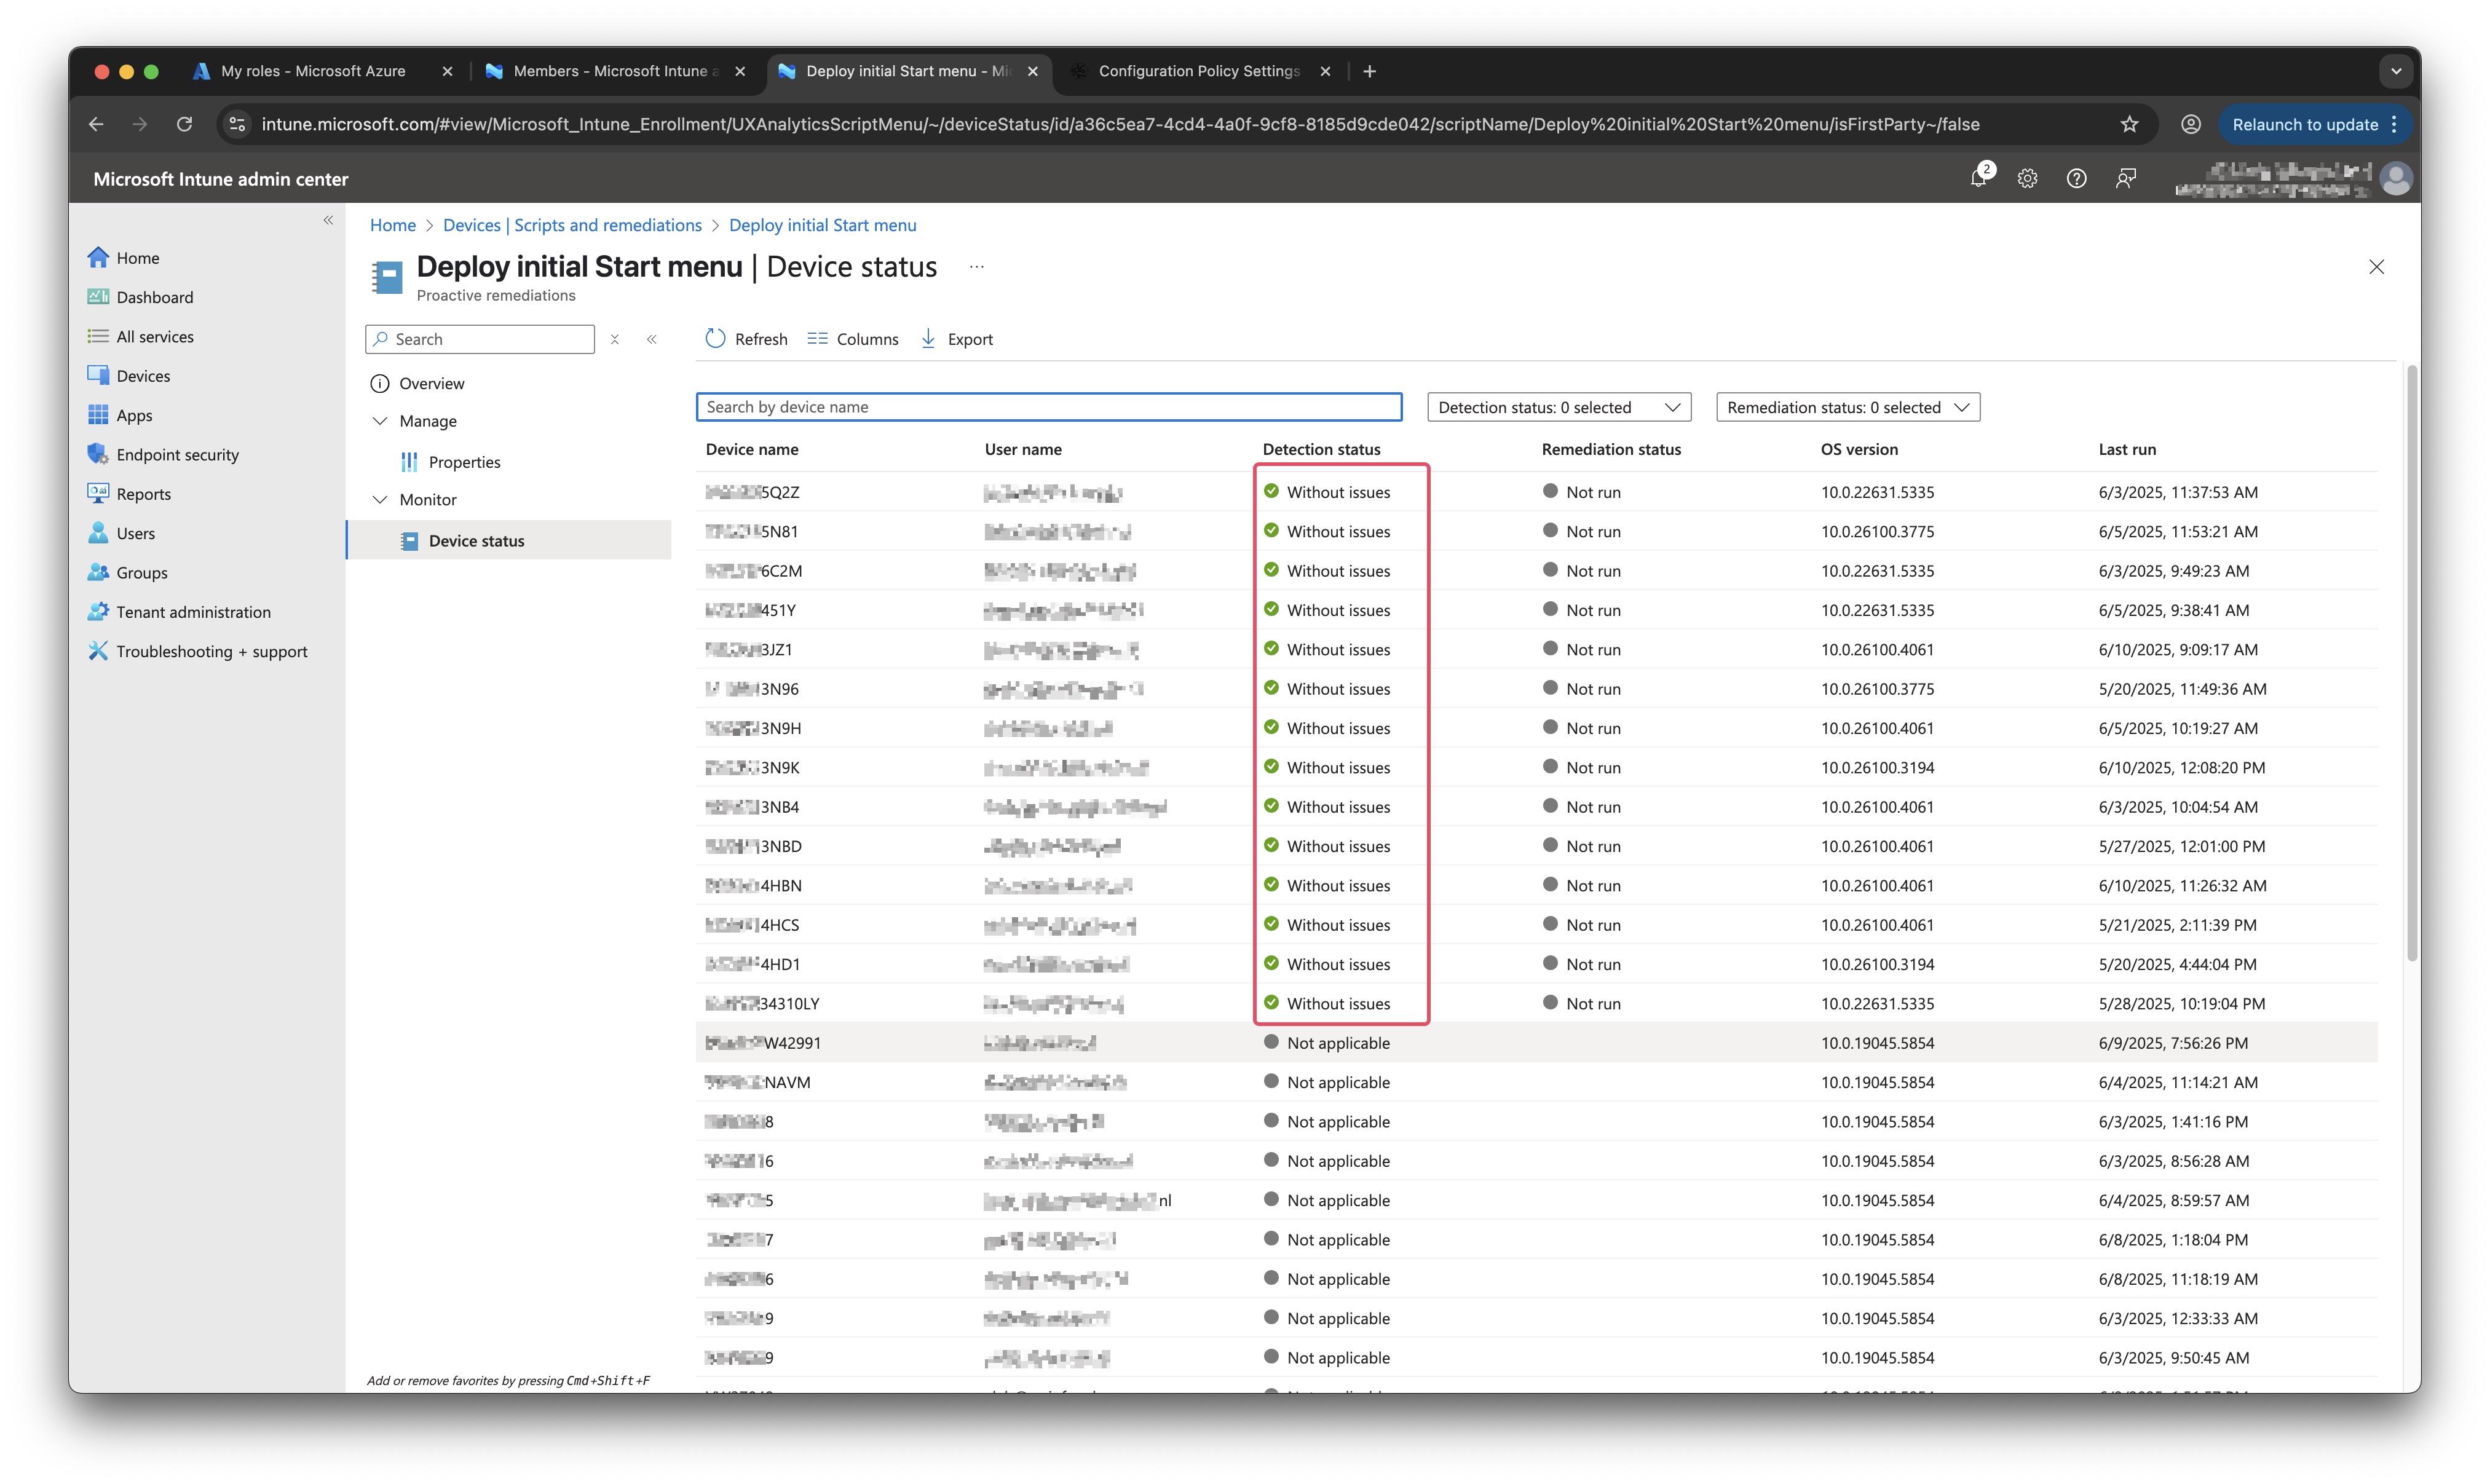Select device row ending in 5Q2Z
Screen dimensions: 2490x1484
pyautogui.click(x=1536, y=492)
